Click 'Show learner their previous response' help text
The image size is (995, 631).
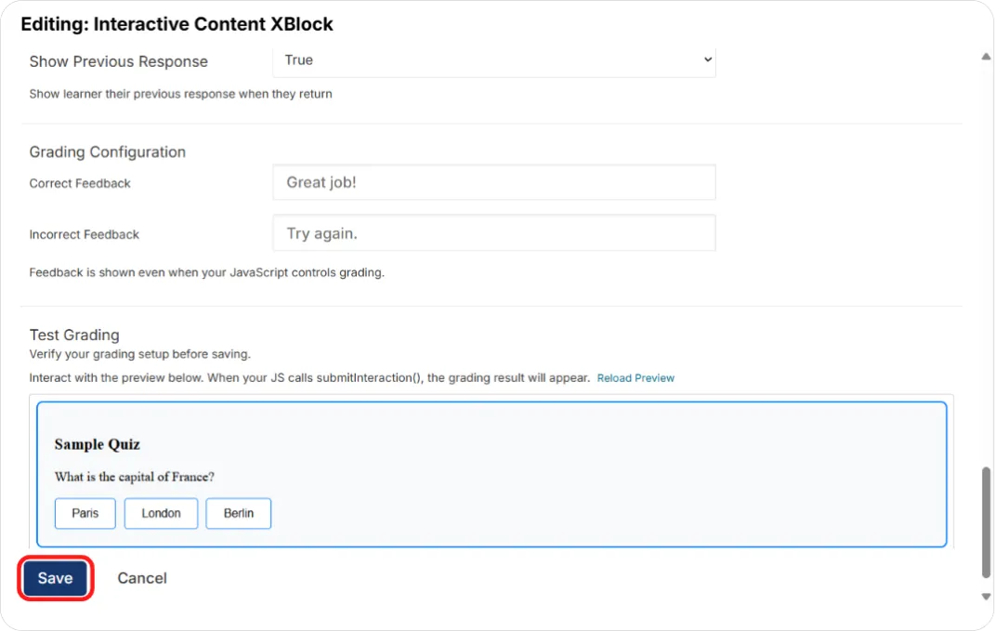[181, 94]
